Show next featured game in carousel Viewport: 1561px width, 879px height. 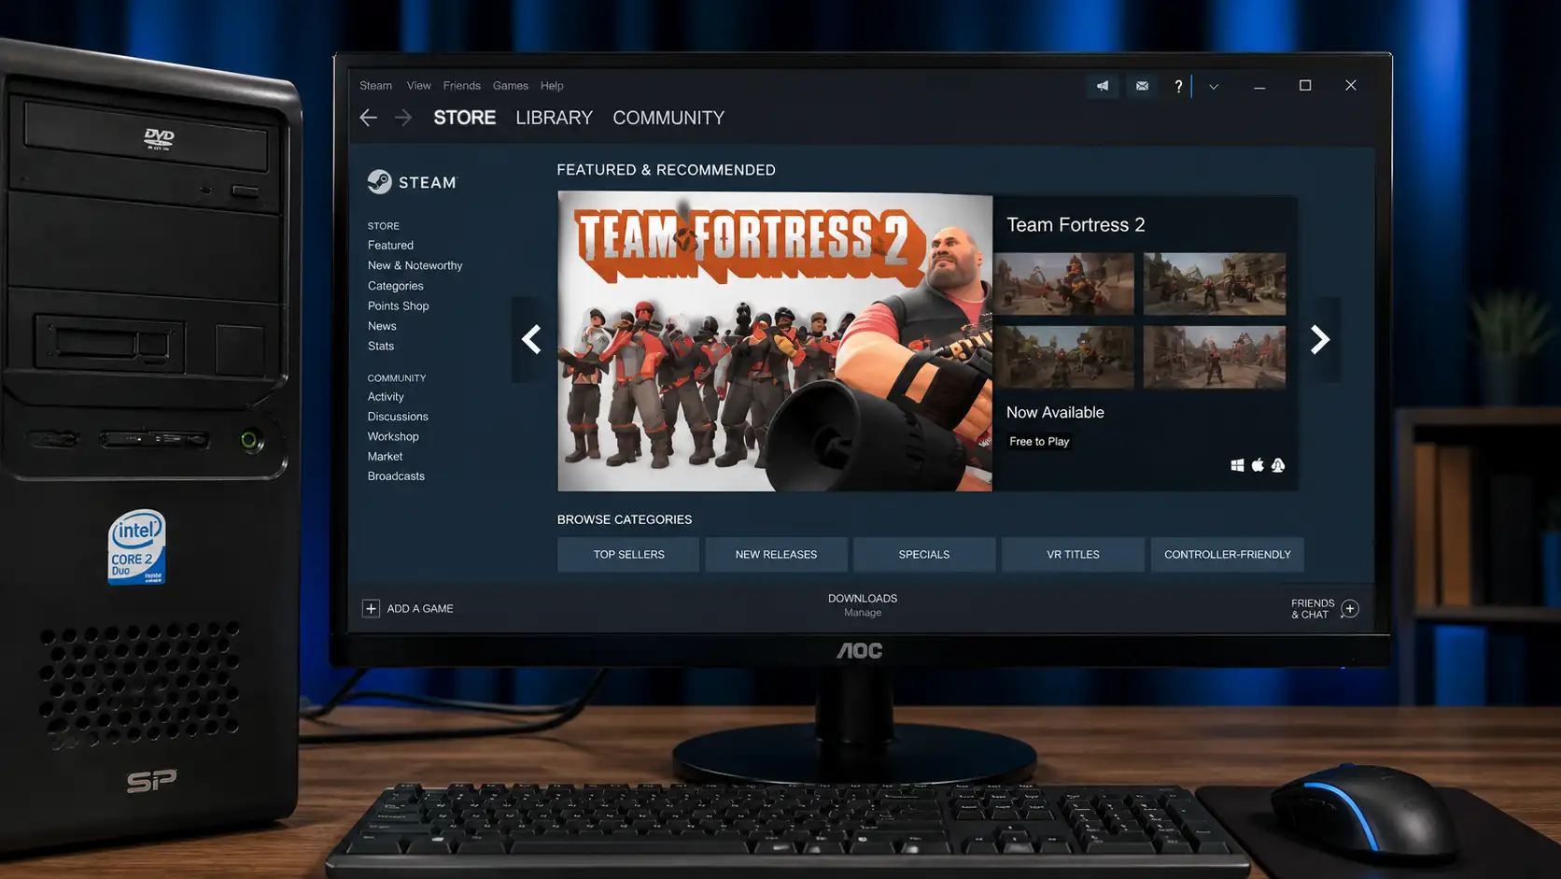pos(1319,339)
